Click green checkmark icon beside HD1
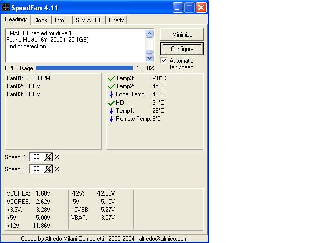Image resolution: width=324 pixels, height=243 pixels. click(111, 103)
